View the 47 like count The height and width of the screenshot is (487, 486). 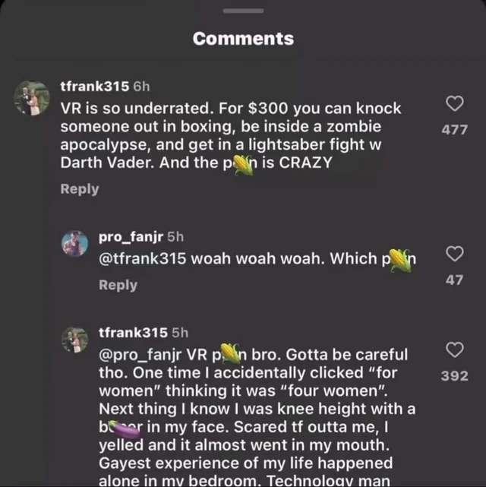(454, 280)
